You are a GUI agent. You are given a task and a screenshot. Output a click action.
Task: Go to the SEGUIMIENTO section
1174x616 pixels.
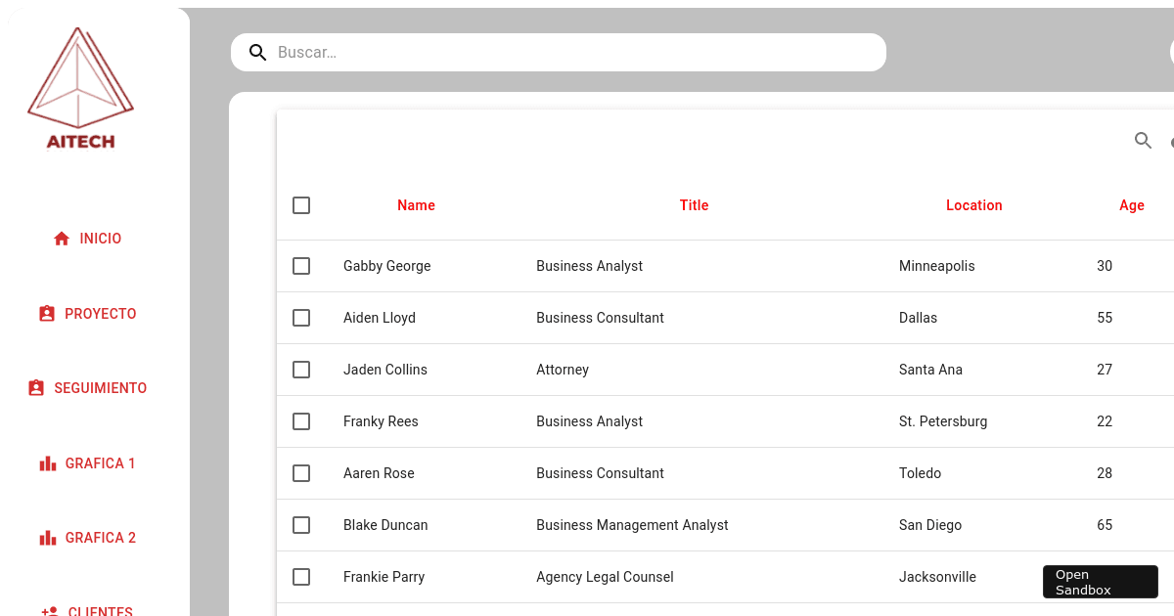[100, 388]
